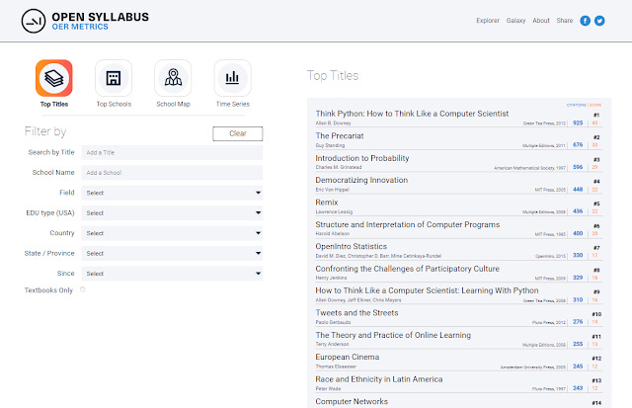Click citation count 596 for Introduction to Probability

pyautogui.click(x=578, y=167)
